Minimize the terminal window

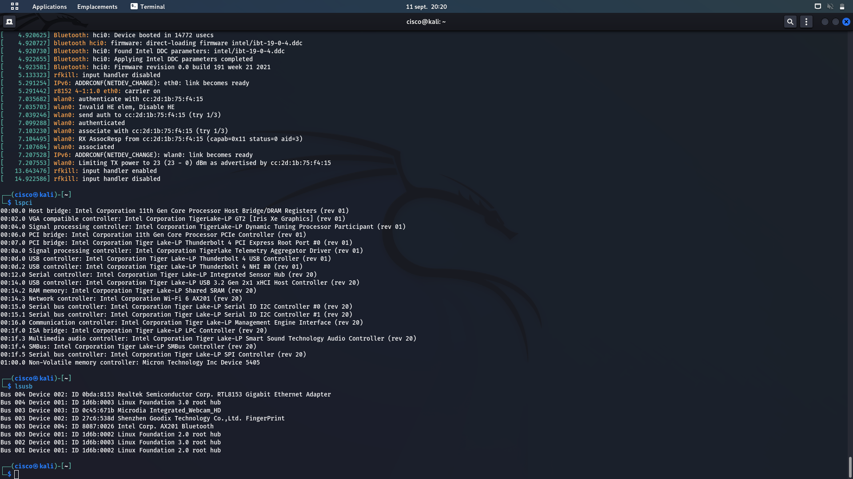click(825, 22)
